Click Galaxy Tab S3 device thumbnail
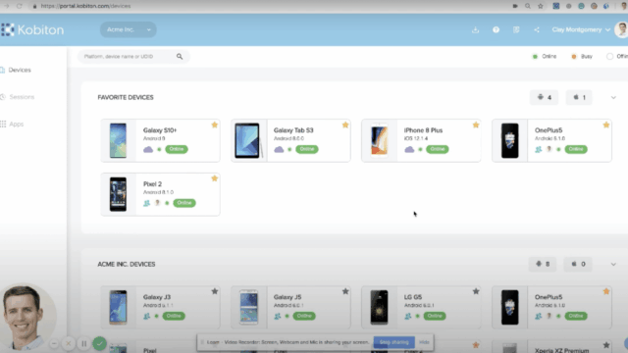The image size is (628, 353). 248,140
